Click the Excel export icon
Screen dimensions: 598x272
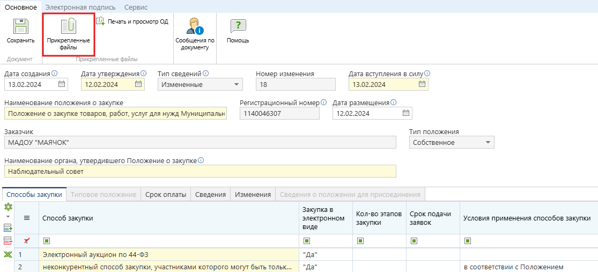[8, 254]
